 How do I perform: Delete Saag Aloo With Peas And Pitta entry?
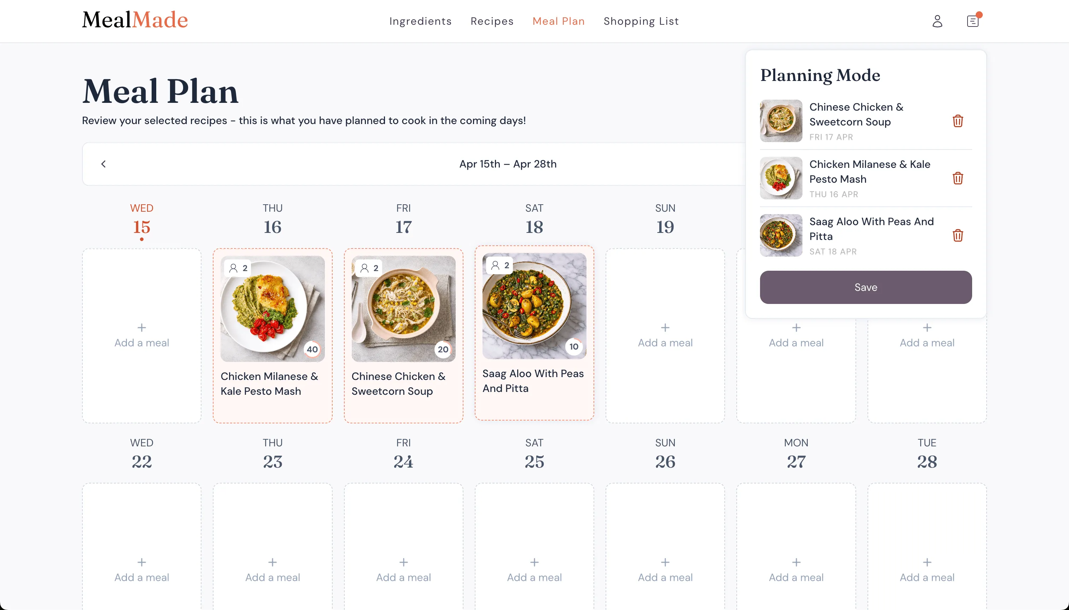[x=958, y=235]
